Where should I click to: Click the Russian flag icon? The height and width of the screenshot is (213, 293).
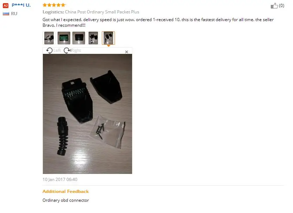(x=6, y=14)
